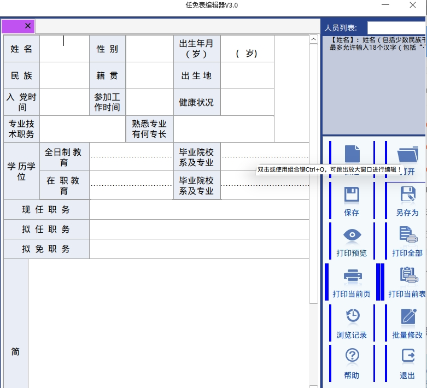This screenshot has height=388, width=427.
Task: Open 打印预览 print preview eye icon
Action: click(x=352, y=234)
